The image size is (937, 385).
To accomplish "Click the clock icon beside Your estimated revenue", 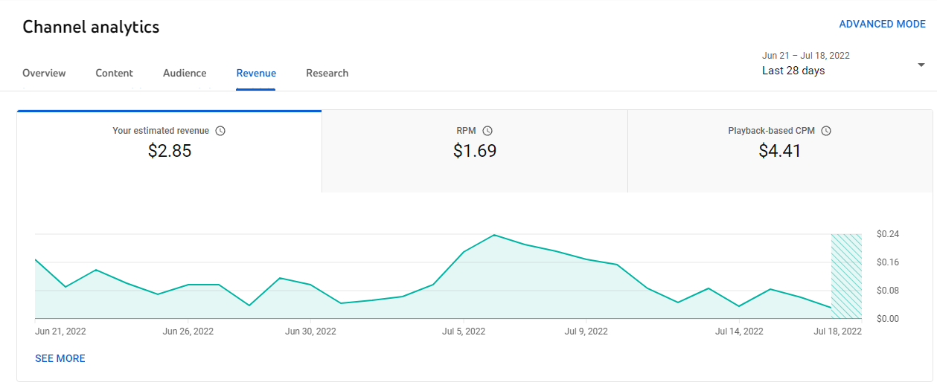I will 220,131.
